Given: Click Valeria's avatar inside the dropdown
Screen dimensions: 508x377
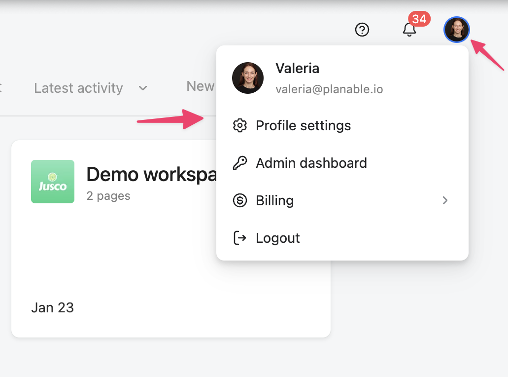Looking at the screenshot, I should point(248,78).
